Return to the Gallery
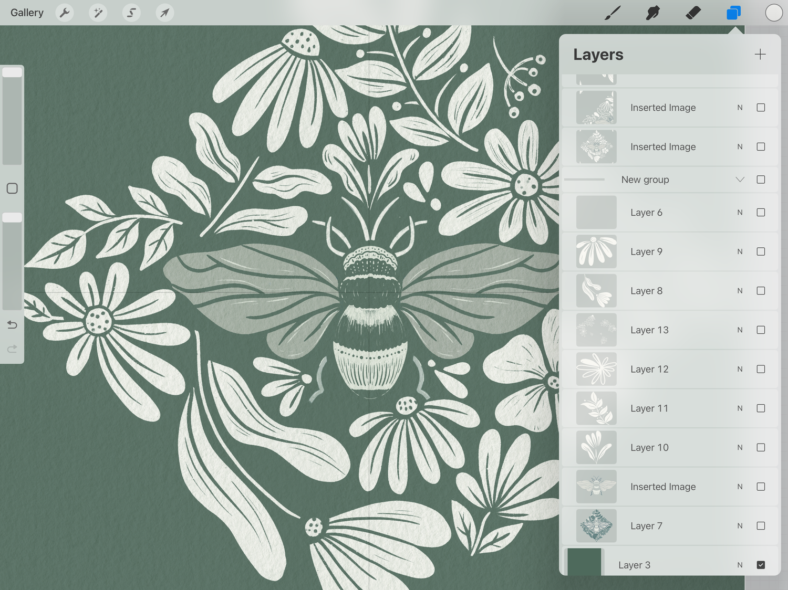The width and height of the screenshot is (788, 590). 27,13
